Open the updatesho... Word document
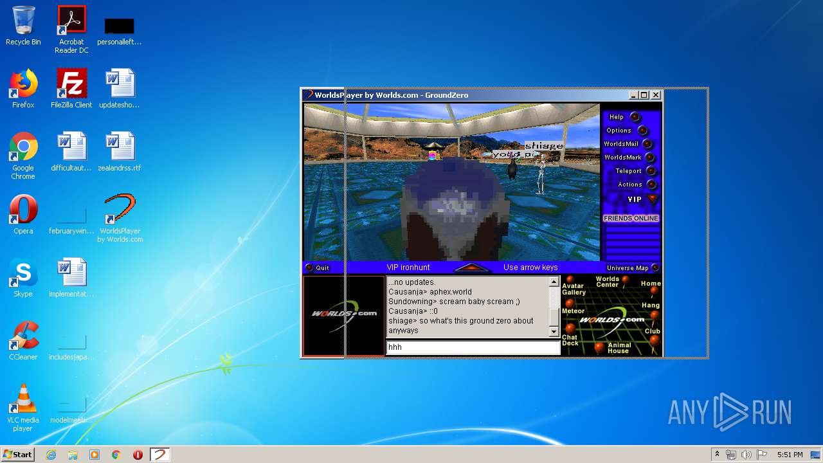This screenshot has height=463, width=823. [x=120, y=89]
